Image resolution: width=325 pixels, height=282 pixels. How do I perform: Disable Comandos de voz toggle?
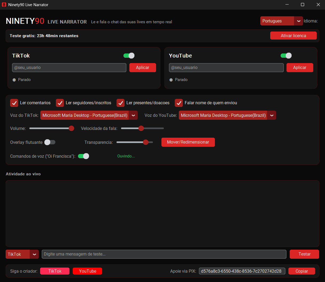coord(83,156)
